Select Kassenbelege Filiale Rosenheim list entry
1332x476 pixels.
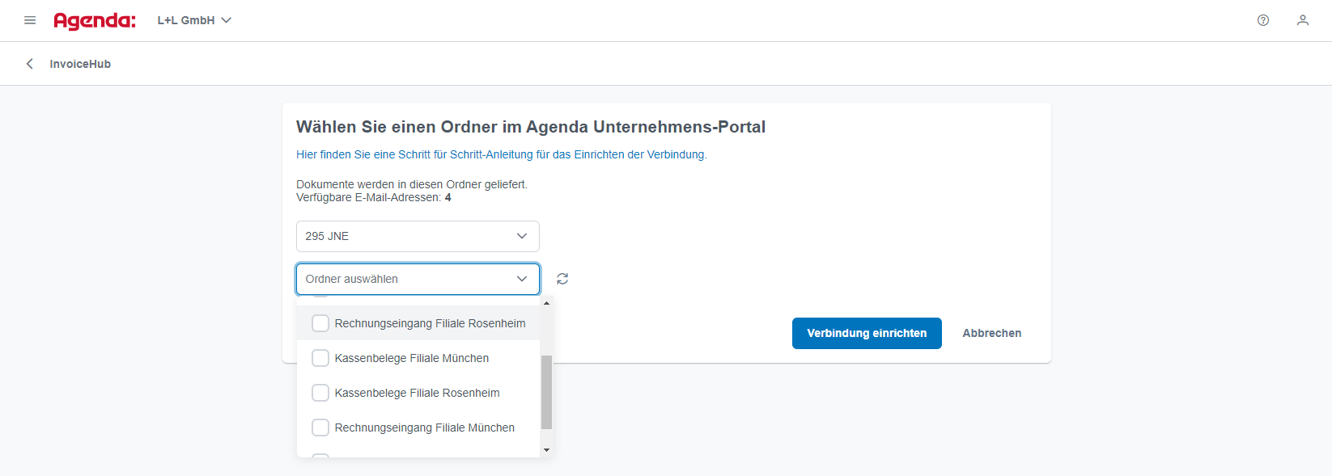(x=418, y=393)
